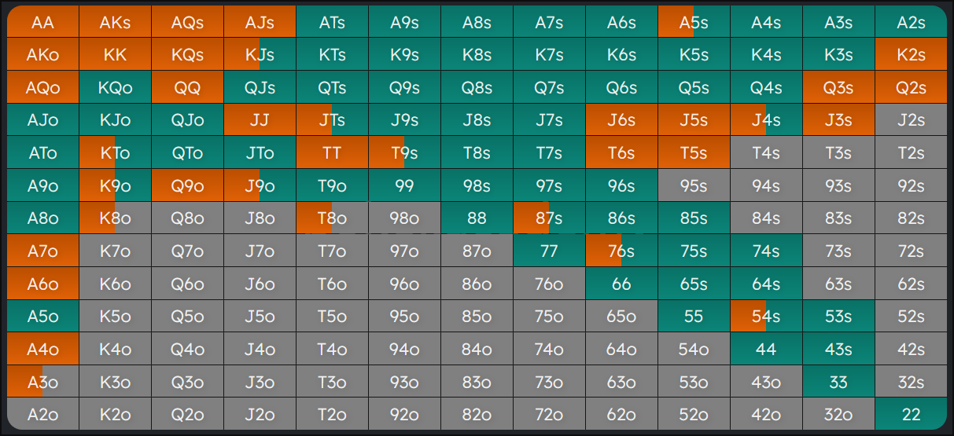Image resolution: width=954 pixels, height=436 pixels.
Task: Select the J2s gray cell
Action: pos(911,120)
